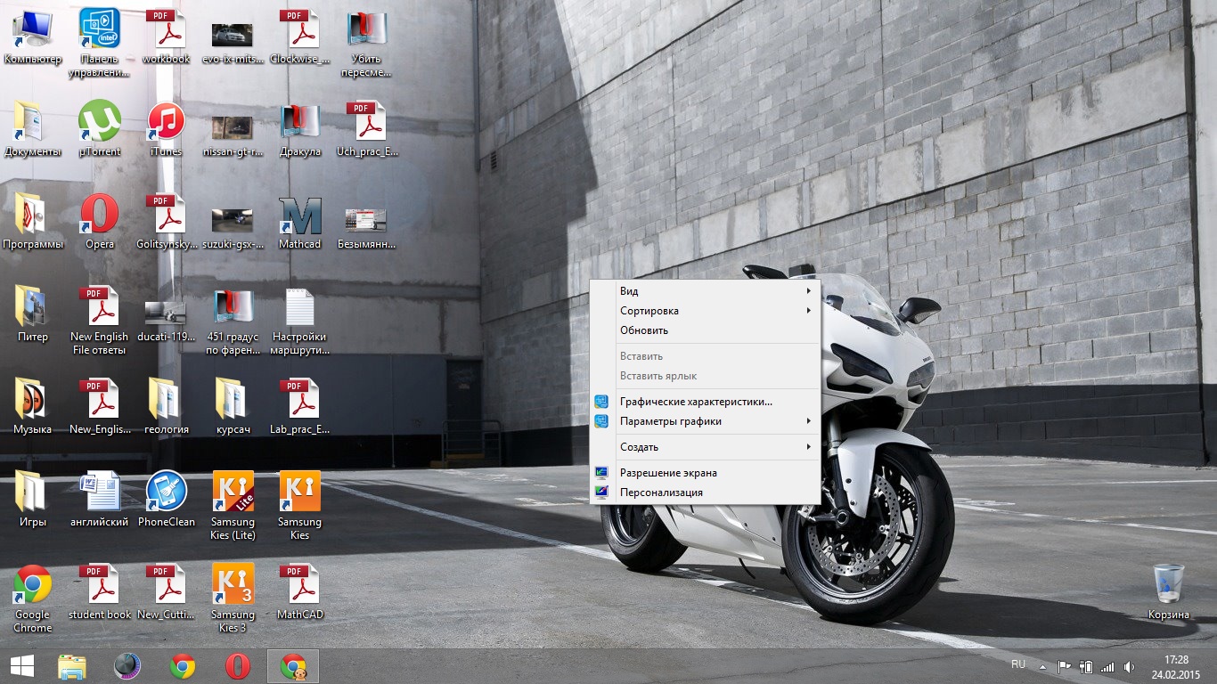The width and height of the screenshot is (1217, 684).
Task: Select the Uch_prac_E PDF file
Action: pos(366,131)
